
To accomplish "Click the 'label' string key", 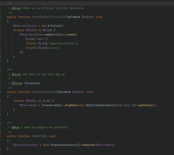I will 41,39.
